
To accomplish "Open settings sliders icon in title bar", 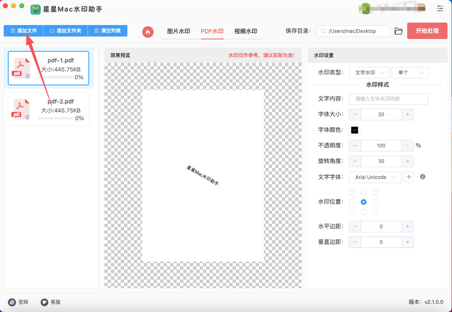I will (440, 8).
